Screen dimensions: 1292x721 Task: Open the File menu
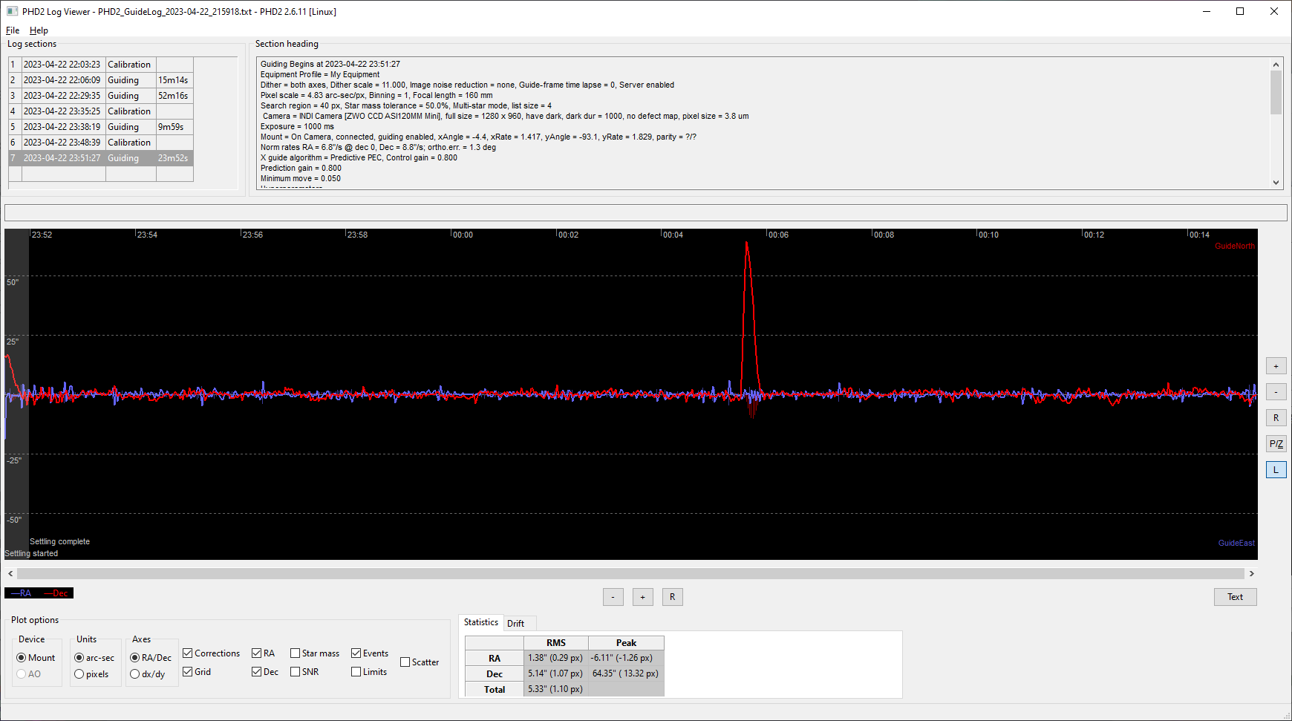point(13,30)
